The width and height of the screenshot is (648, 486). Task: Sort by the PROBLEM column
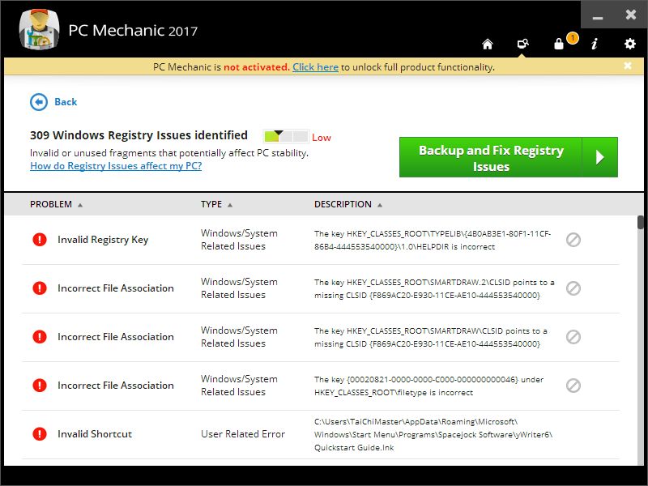pos(56,204)
